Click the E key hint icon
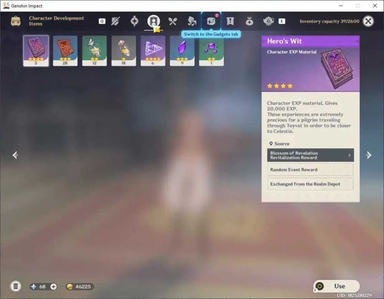This screenshot has width=384, height=299. 281,21
